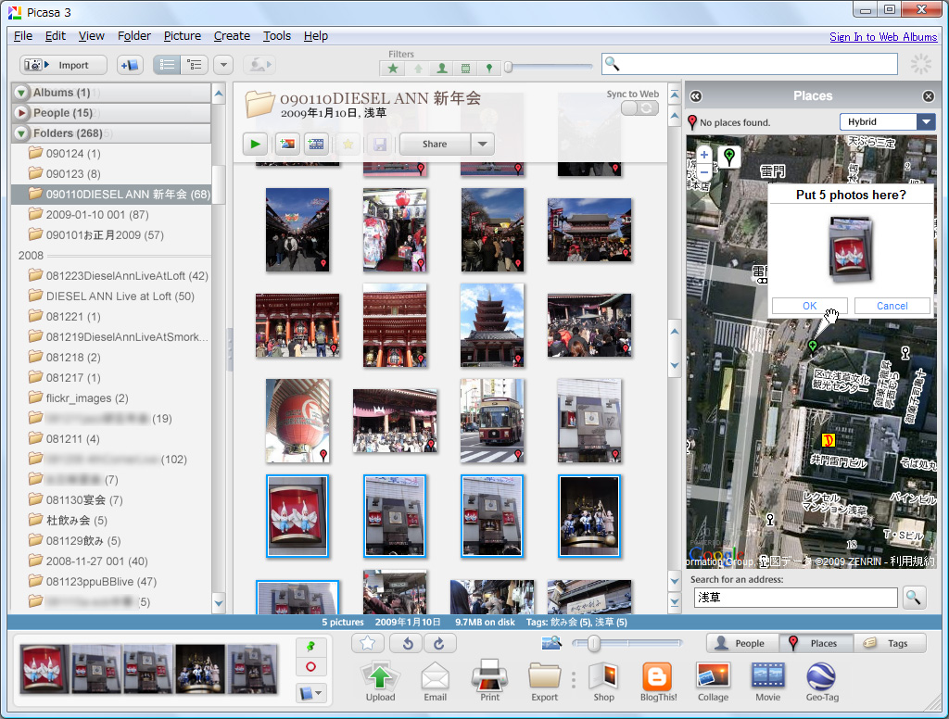949x719 pixels.
Task: Filter to show only movies
Action: 465,69
